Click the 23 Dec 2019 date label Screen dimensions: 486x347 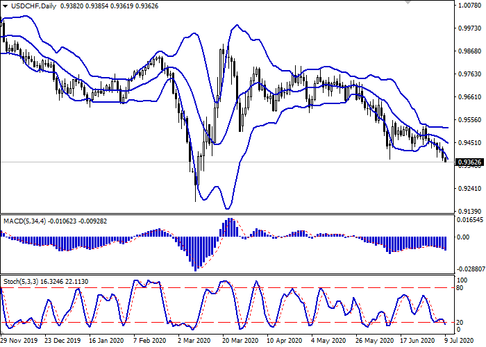click(62, 341)
